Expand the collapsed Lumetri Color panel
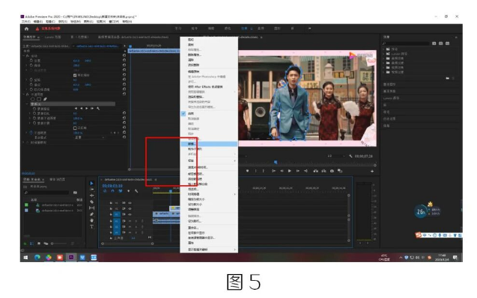 pyautogui.click(x=391, y=98)
